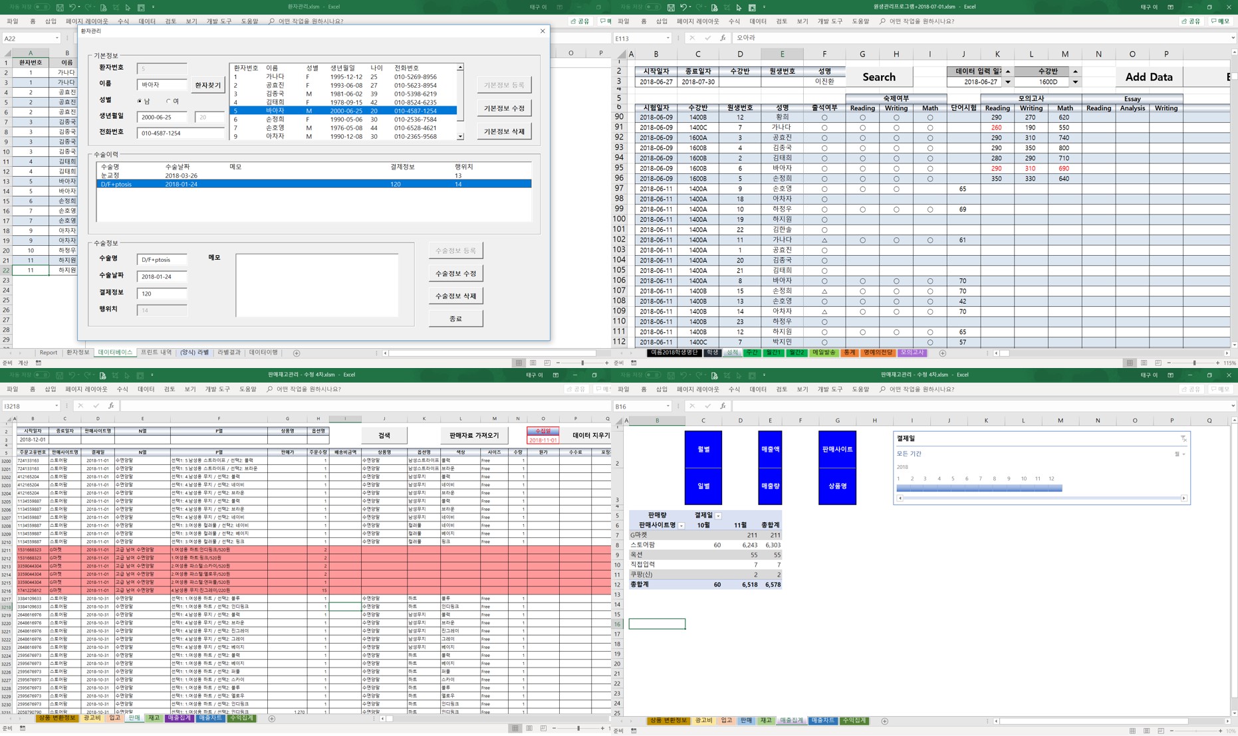Switch 환자관리 workbook to Page Break preview
The height and width of the screenshot is (736, 1238).
[x=547, y=363]
